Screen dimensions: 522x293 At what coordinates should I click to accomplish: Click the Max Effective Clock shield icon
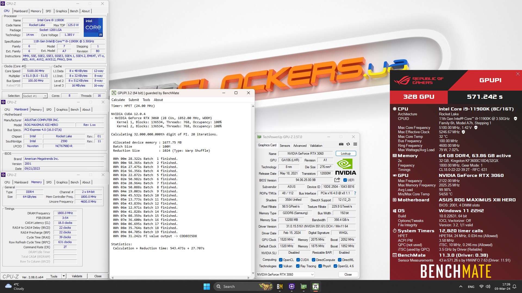pyautogui.click(x=463, y=132)
